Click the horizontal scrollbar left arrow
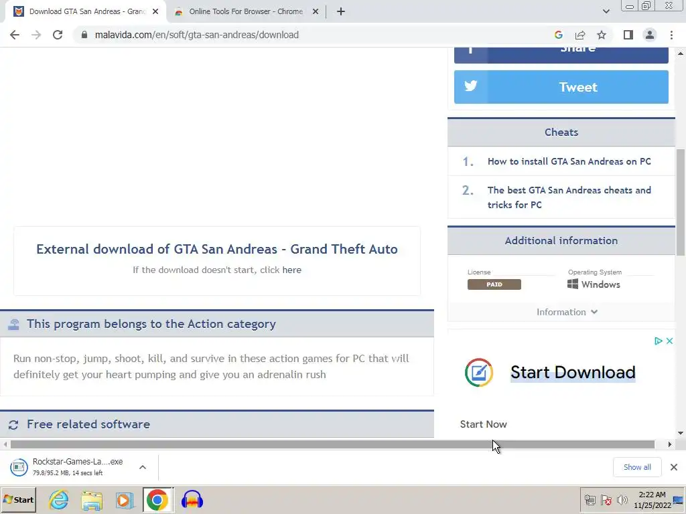Viewport: 686px width, 514px height. point(5,444)
